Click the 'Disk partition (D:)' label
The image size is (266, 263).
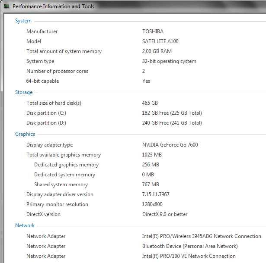(46, 123)
